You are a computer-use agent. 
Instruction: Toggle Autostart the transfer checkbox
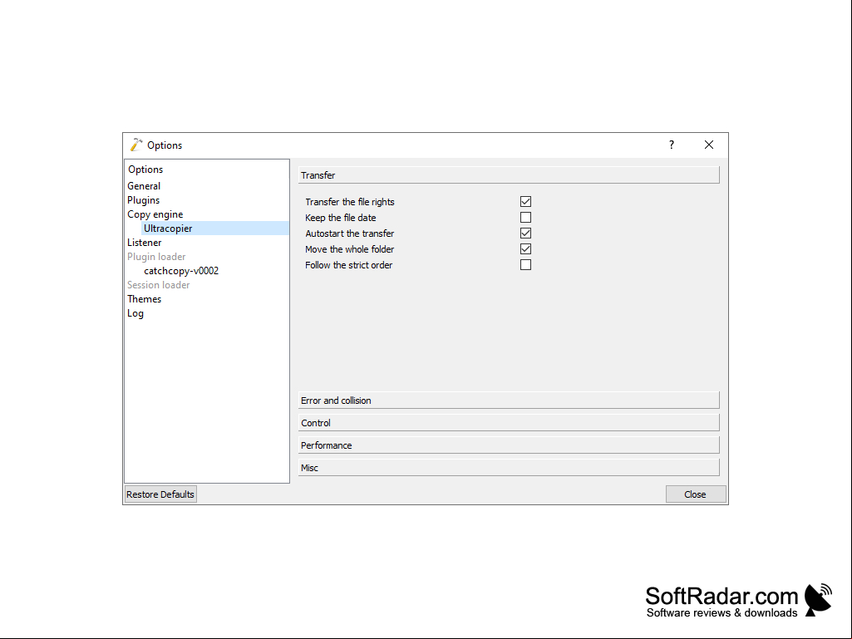(x=525, y=233)
